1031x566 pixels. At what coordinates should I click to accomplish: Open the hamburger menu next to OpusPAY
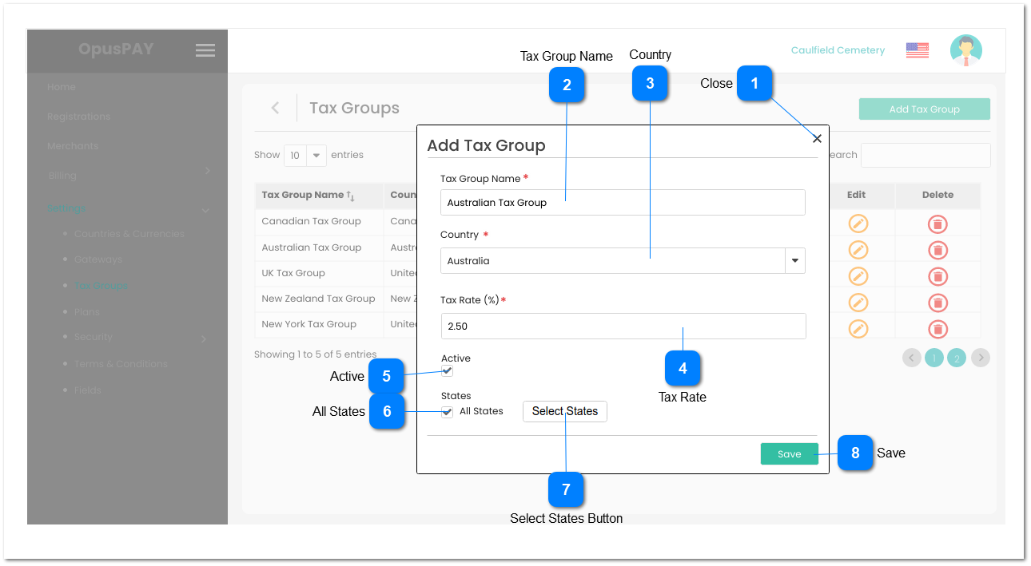point(205,49)
